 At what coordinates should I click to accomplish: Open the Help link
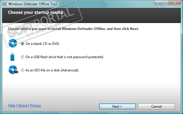[12, 105]
